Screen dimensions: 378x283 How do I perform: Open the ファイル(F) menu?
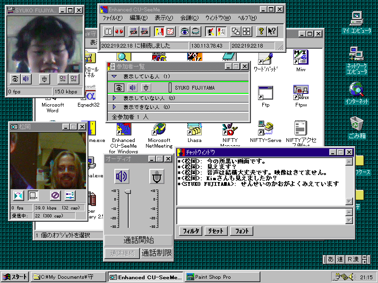point(112,18)
